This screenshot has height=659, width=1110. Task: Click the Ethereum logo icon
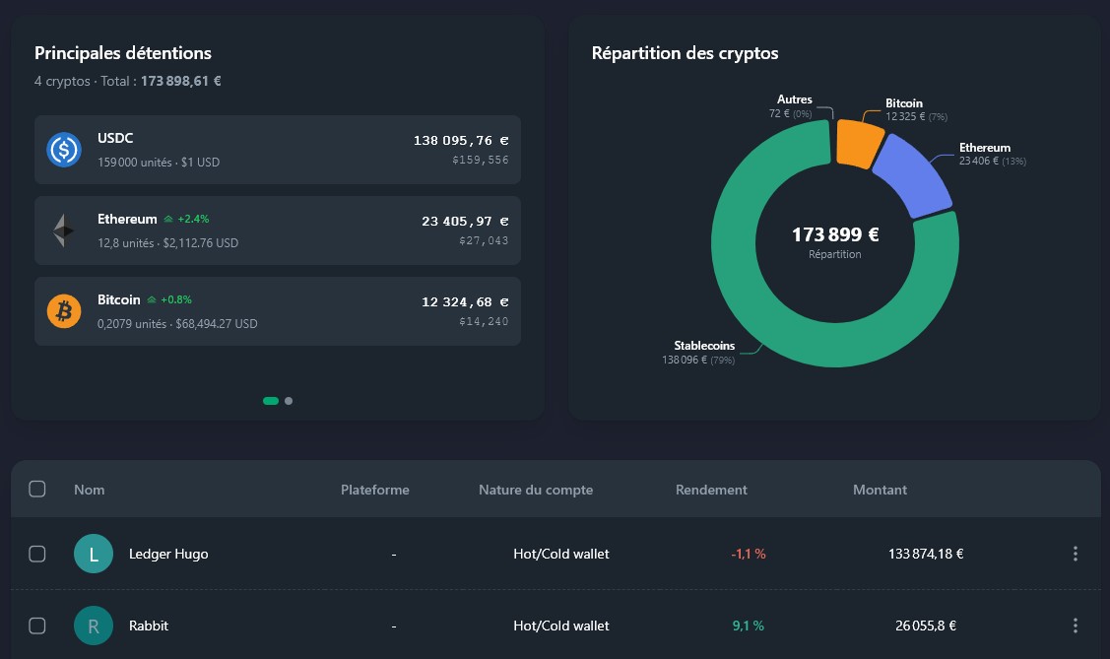coord(63,230)
